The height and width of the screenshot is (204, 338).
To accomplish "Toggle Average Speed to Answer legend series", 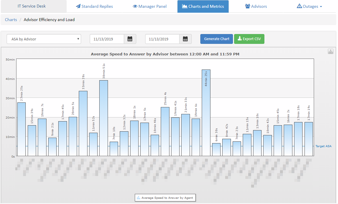I will click(x=165, y=198).
